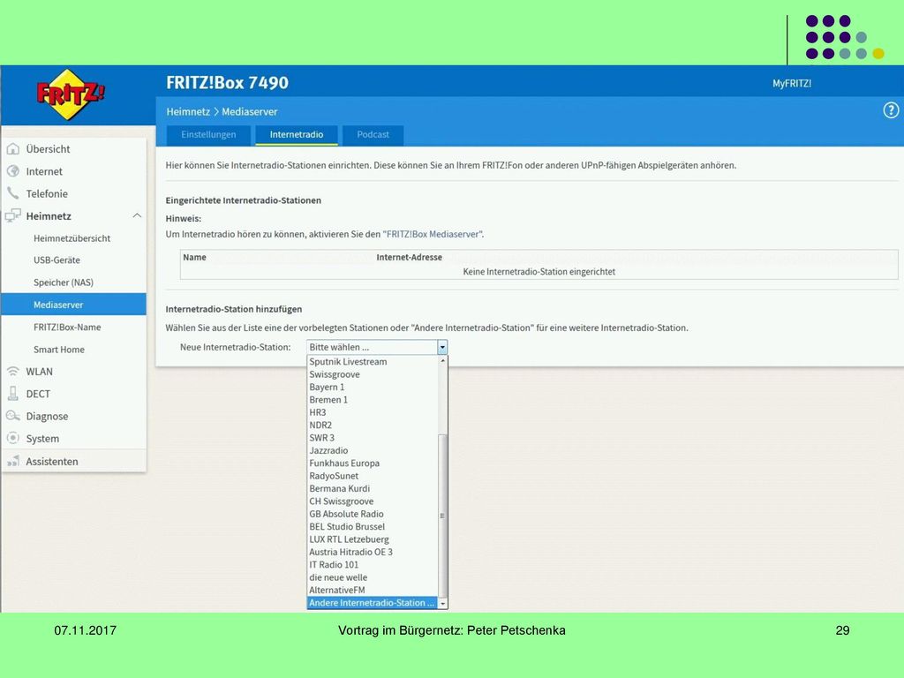Pick NDR2 from the dropdown list
The image size is (904, 678).
click(373, 425)
